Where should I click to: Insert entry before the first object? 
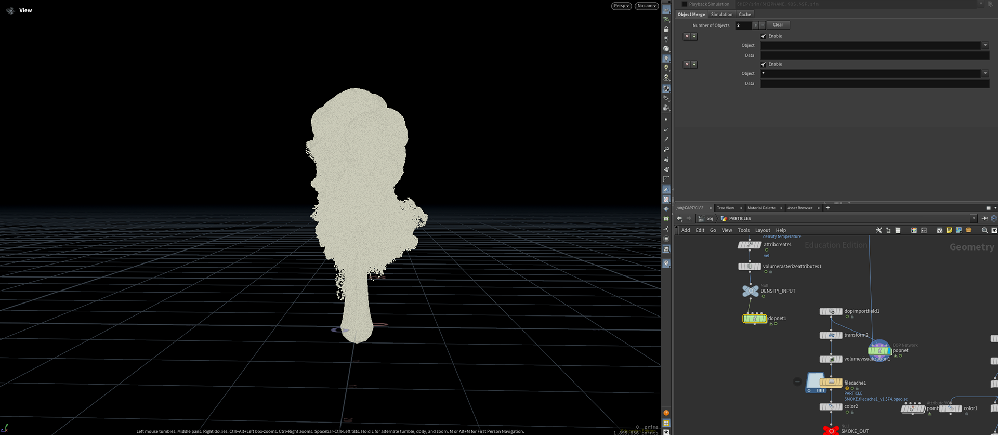pyautogui.click(x=694, y=36)
